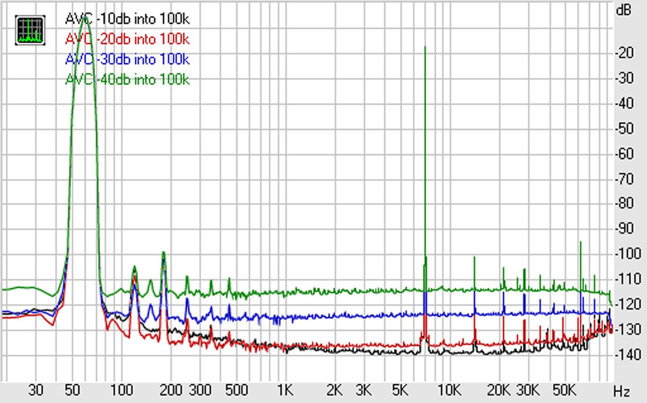Viewport: 647px width, 403px height.
Task: Click the -100 tick label on dB axis
Action: point(627,254)
